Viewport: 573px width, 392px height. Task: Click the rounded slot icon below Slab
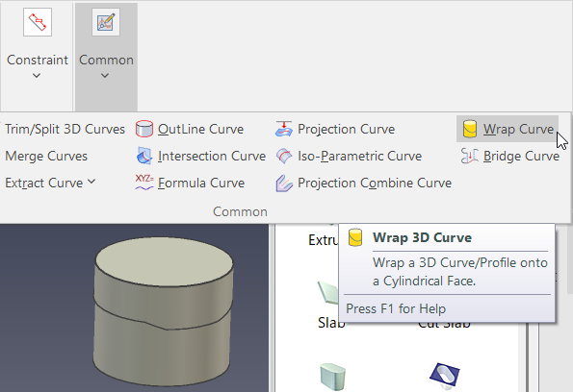point(332,377)
